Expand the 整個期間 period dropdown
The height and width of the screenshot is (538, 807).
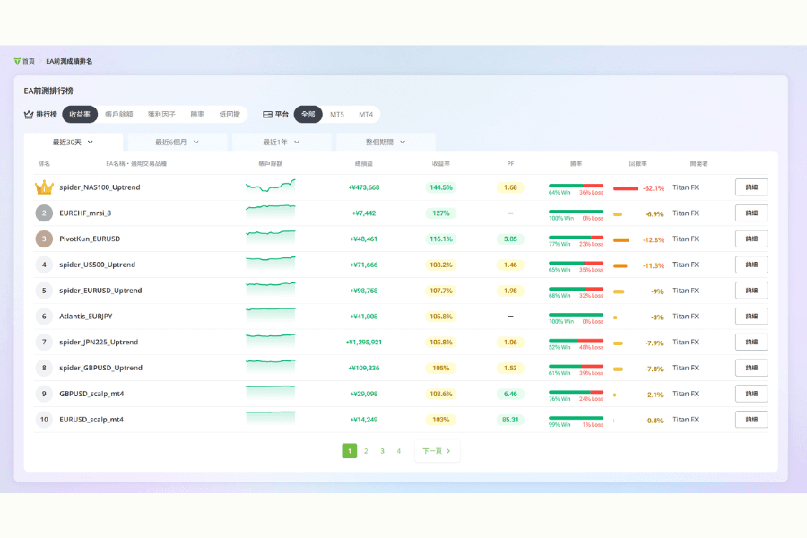[386, 142]
